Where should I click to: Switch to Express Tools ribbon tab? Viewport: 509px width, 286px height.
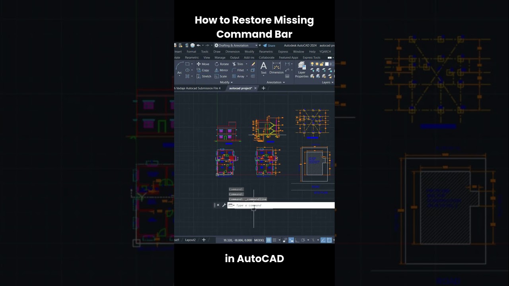[311, 58]
